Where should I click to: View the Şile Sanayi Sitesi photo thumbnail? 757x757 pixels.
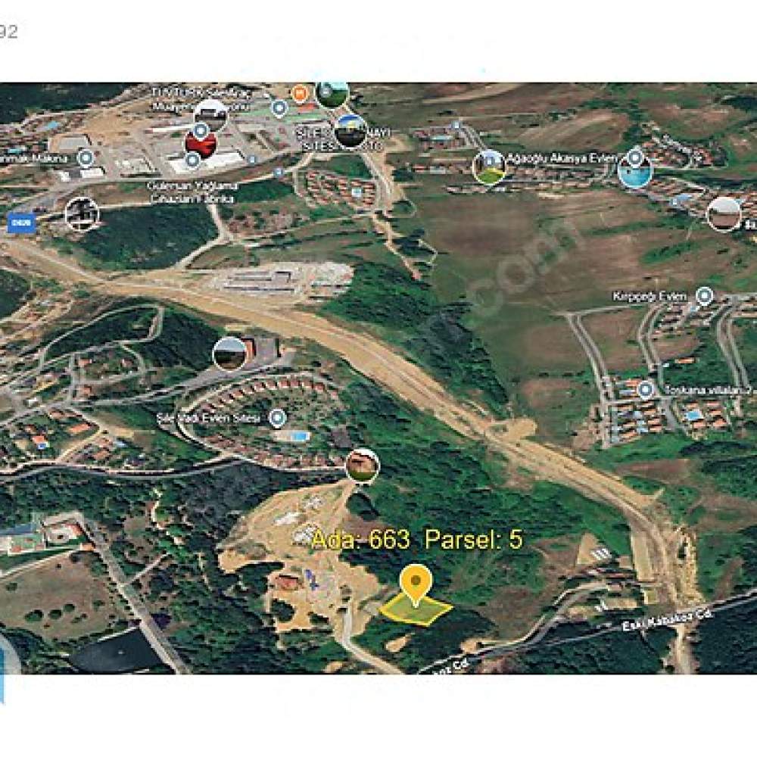point(350,131)
